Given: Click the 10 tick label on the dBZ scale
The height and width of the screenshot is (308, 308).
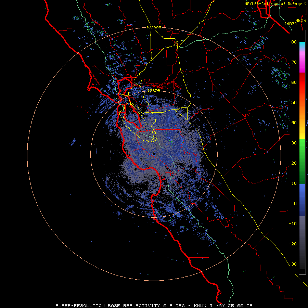Looking at the screenshot, I should pyautogui.click(x=294, y=183).
